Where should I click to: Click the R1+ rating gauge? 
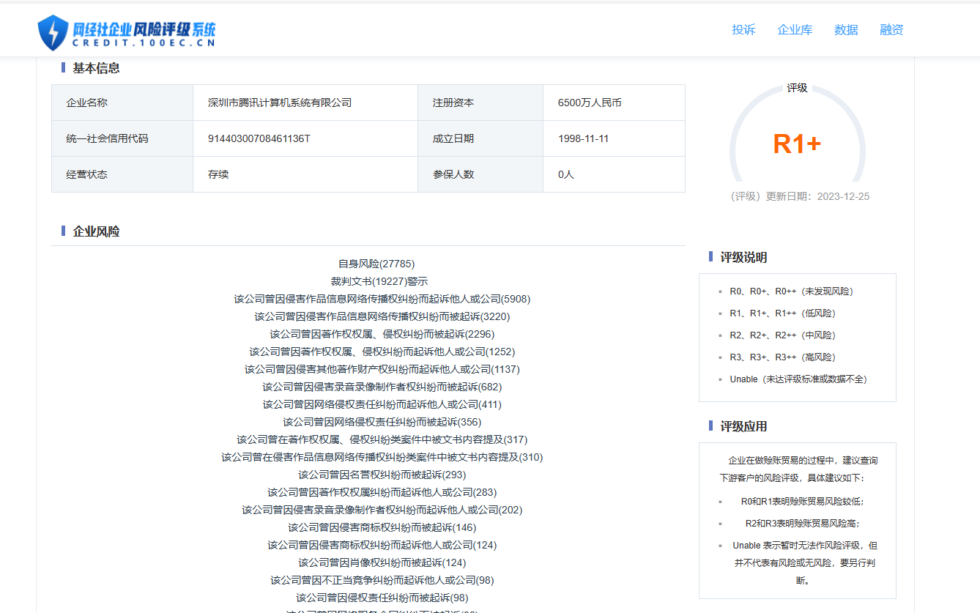click(x=797, y=144)
